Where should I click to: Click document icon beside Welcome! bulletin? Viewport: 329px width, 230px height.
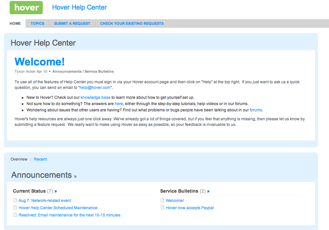pos(163,201)
